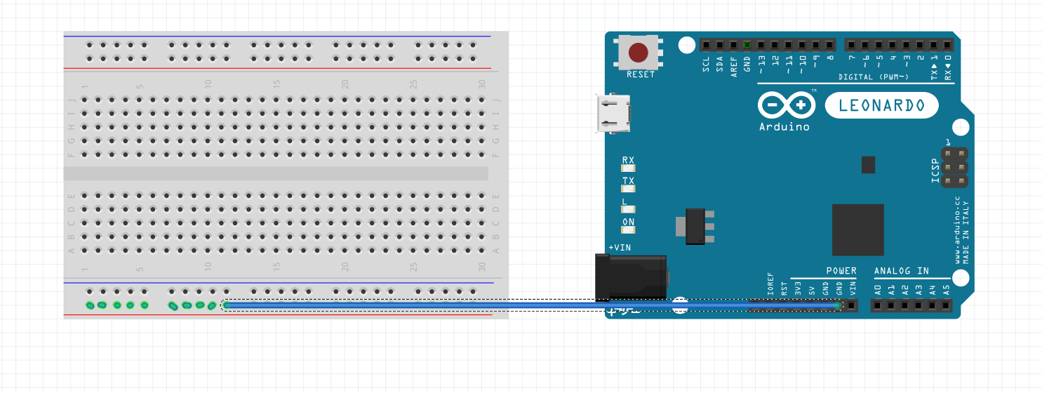Image resolution: width=1042 pixels, height=393 pixels.
Task: Click the RX indicator LED
Action: [628, 168]
